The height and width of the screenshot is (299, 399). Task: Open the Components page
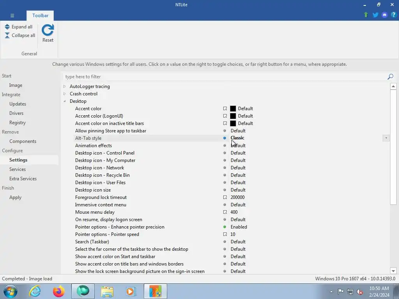click(x=23, y=141)
